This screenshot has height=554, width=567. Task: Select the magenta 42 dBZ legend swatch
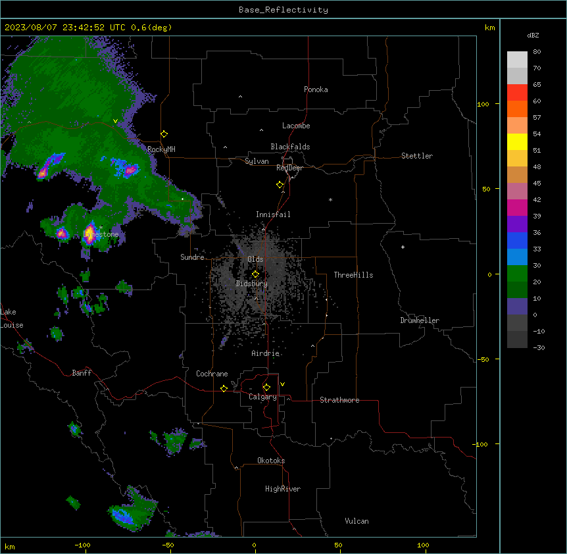tap(517, 207)
